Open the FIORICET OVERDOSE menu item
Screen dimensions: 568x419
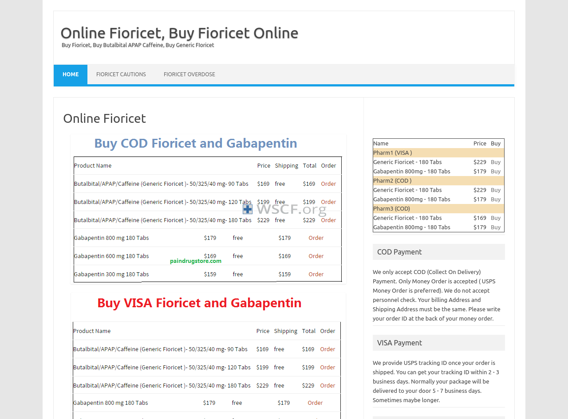click(189, 74)
